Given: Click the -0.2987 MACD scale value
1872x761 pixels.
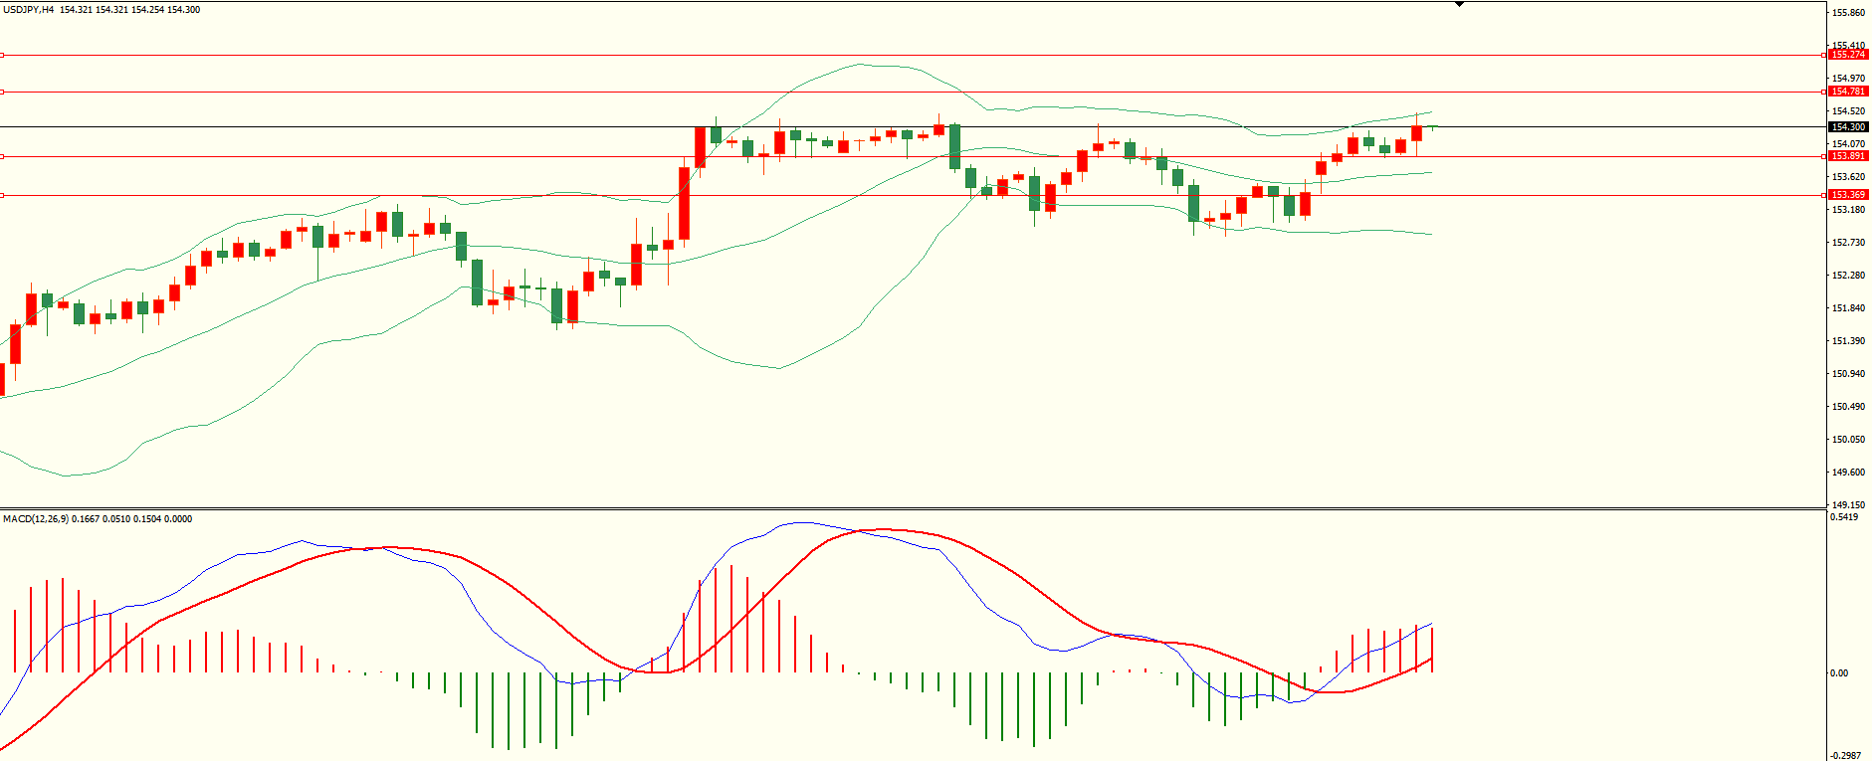Looking at the screenshot, I should [x=1846, y=755].
